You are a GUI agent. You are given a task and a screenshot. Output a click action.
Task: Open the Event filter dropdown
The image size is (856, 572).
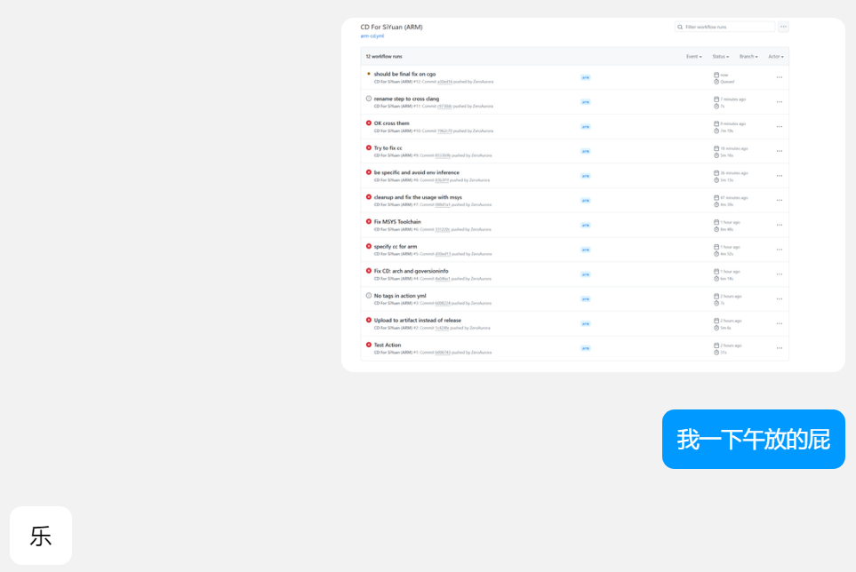(693, 57)
